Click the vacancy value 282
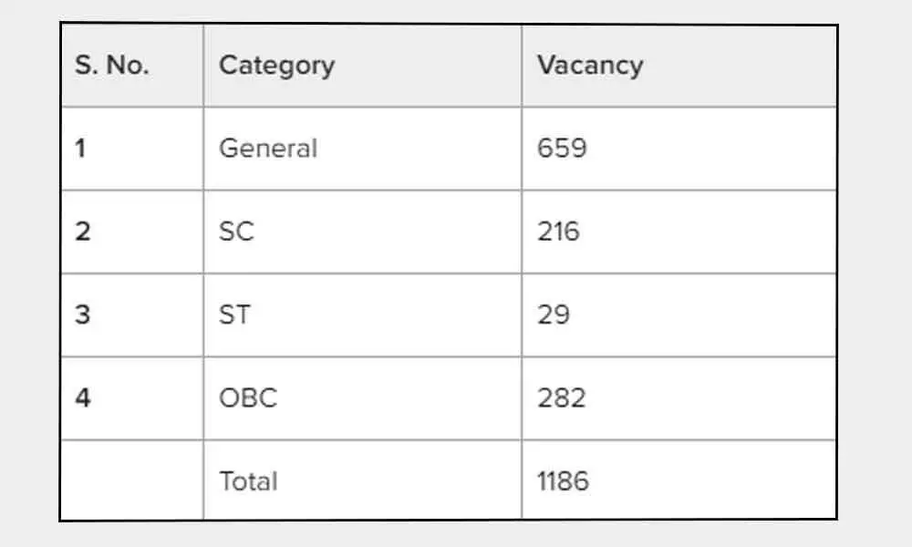Screen dimensions: 912x547 pyautogui.click(x=561, y=398)
